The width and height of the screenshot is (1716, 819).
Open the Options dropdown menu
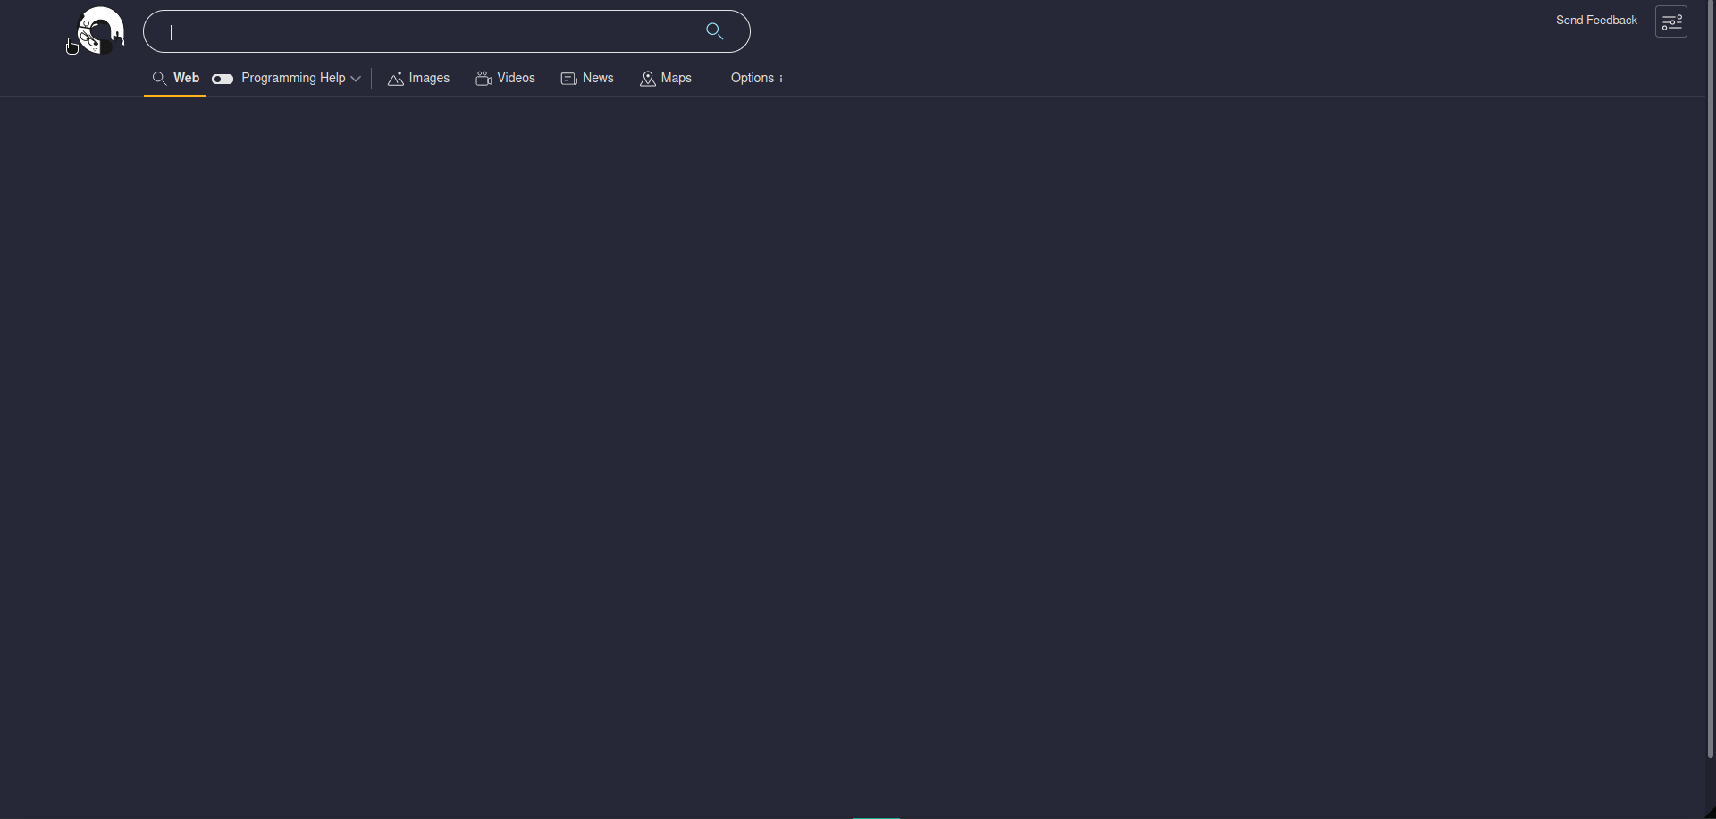[x=752, y=79]
